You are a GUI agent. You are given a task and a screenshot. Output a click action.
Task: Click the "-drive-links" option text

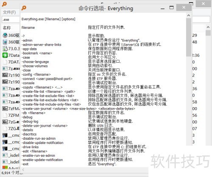pos(30,147)
